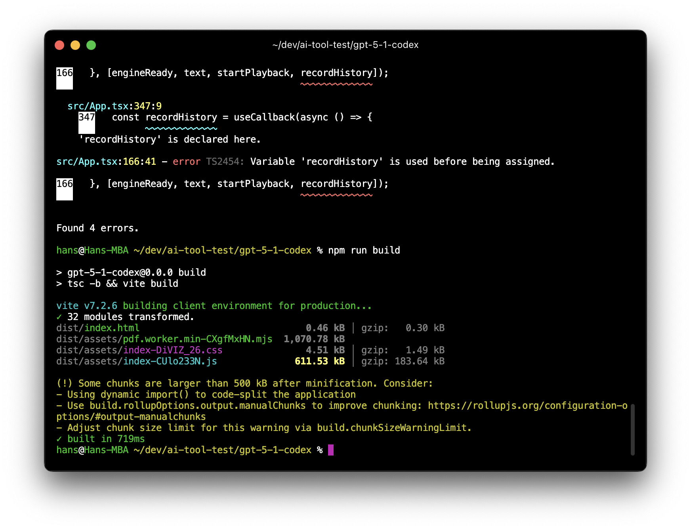The width and height of the screenshot is (691, 530).
Task: Click the index-CUlo233N.js asset filename
Action: [x=170, y=361]
